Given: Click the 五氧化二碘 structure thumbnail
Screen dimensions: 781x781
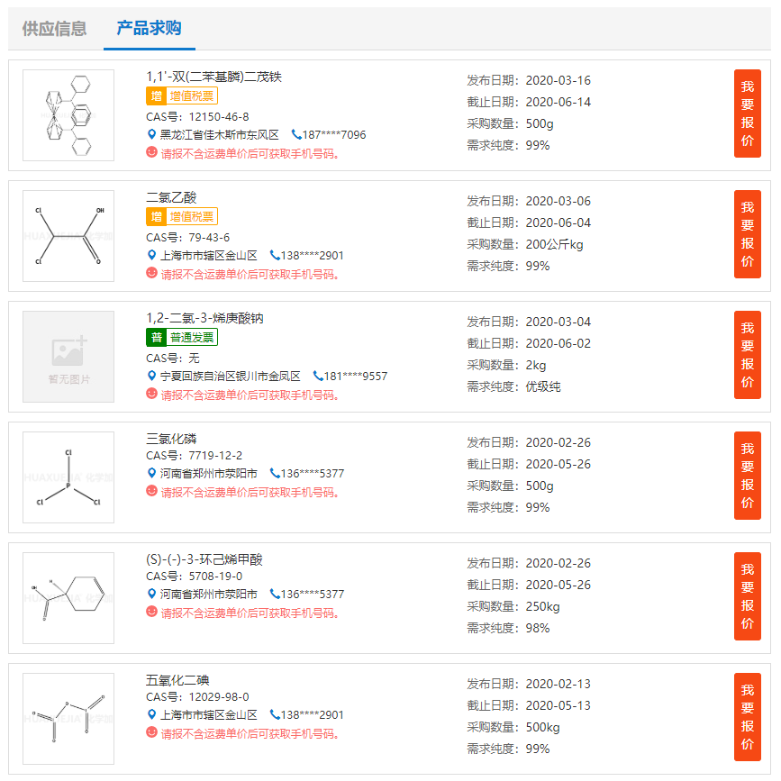Looking at the screenshot, I should pyautogui.click(x=68, y=719).
